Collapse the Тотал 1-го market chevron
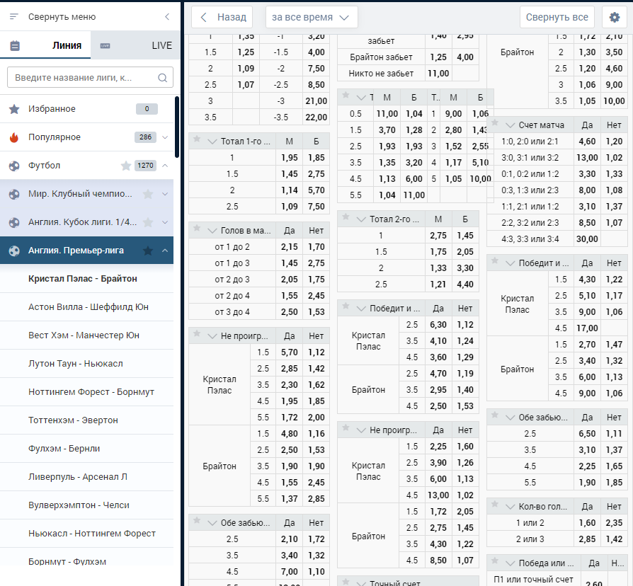Screen dimensions: 633x586 [212, 142]
